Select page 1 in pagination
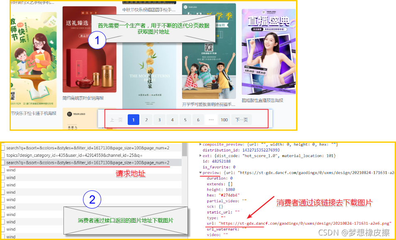This screenshot has height=240, width=396. (x=134, y=120)
